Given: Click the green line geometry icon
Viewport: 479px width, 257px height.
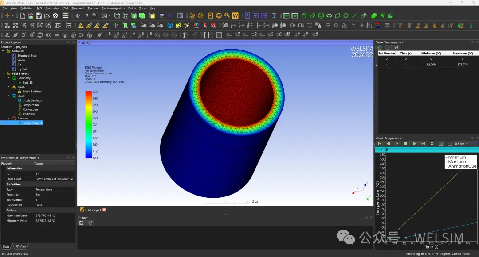Looking at the screenshot, I should point(354,15).
